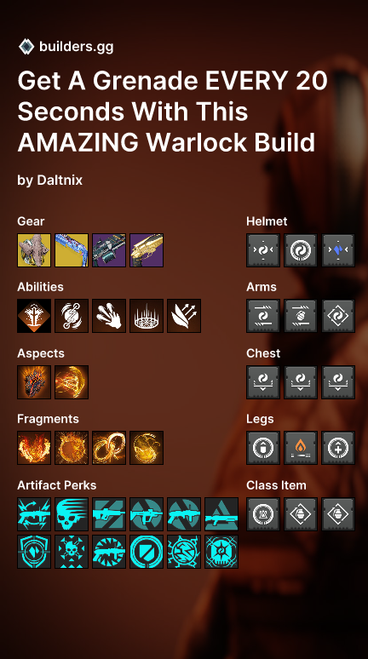Select the gold hand cannon gear icon

tap(147, 250)
